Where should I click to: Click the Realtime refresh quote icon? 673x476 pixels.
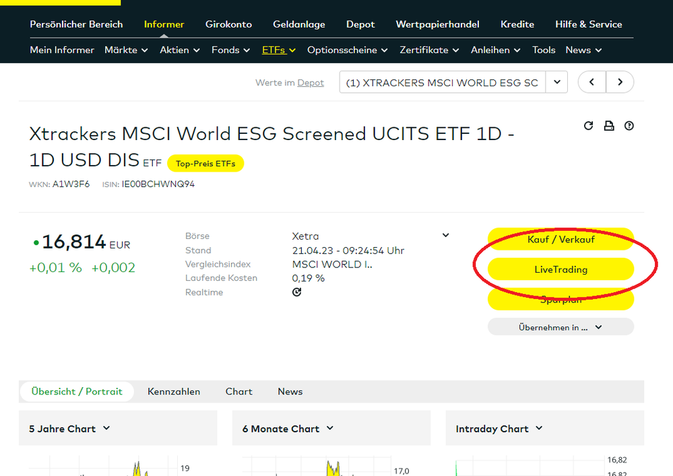297,292
